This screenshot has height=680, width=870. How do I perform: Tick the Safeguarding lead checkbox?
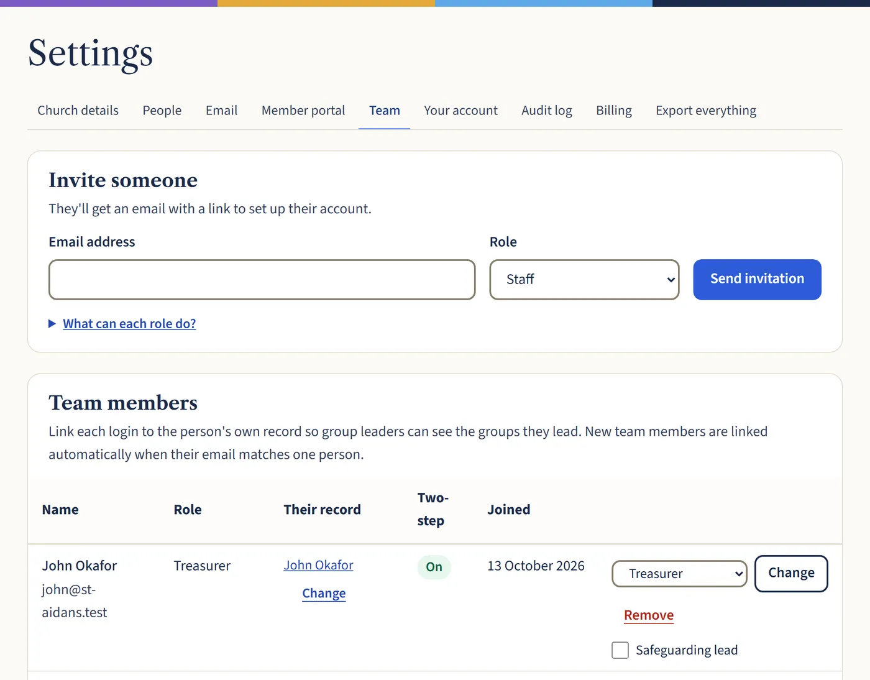(620, 650)
